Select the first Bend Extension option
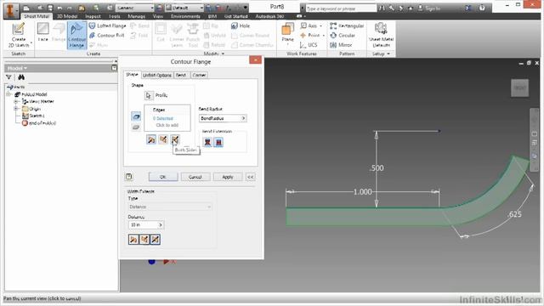 (207, 142)
